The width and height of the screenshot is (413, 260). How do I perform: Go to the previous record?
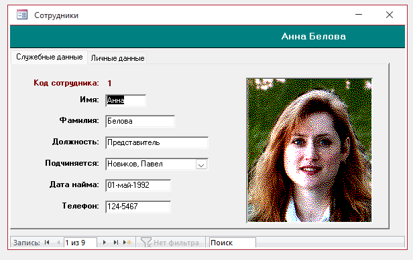pos(58,243)
